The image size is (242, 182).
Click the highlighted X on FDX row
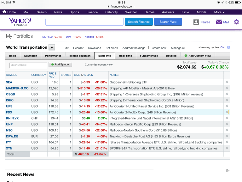pyautogui.click(x=227, y=112)
